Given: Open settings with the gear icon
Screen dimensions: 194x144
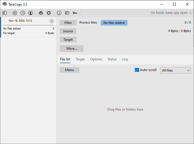Looking at the screenshot, I should (49, 13).
